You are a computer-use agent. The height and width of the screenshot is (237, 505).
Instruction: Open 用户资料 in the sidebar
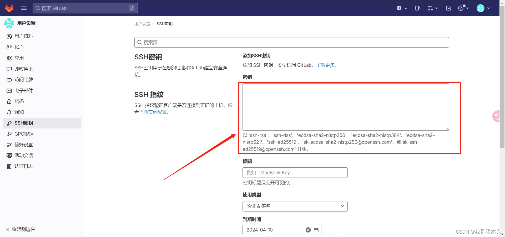coord(42,36)
